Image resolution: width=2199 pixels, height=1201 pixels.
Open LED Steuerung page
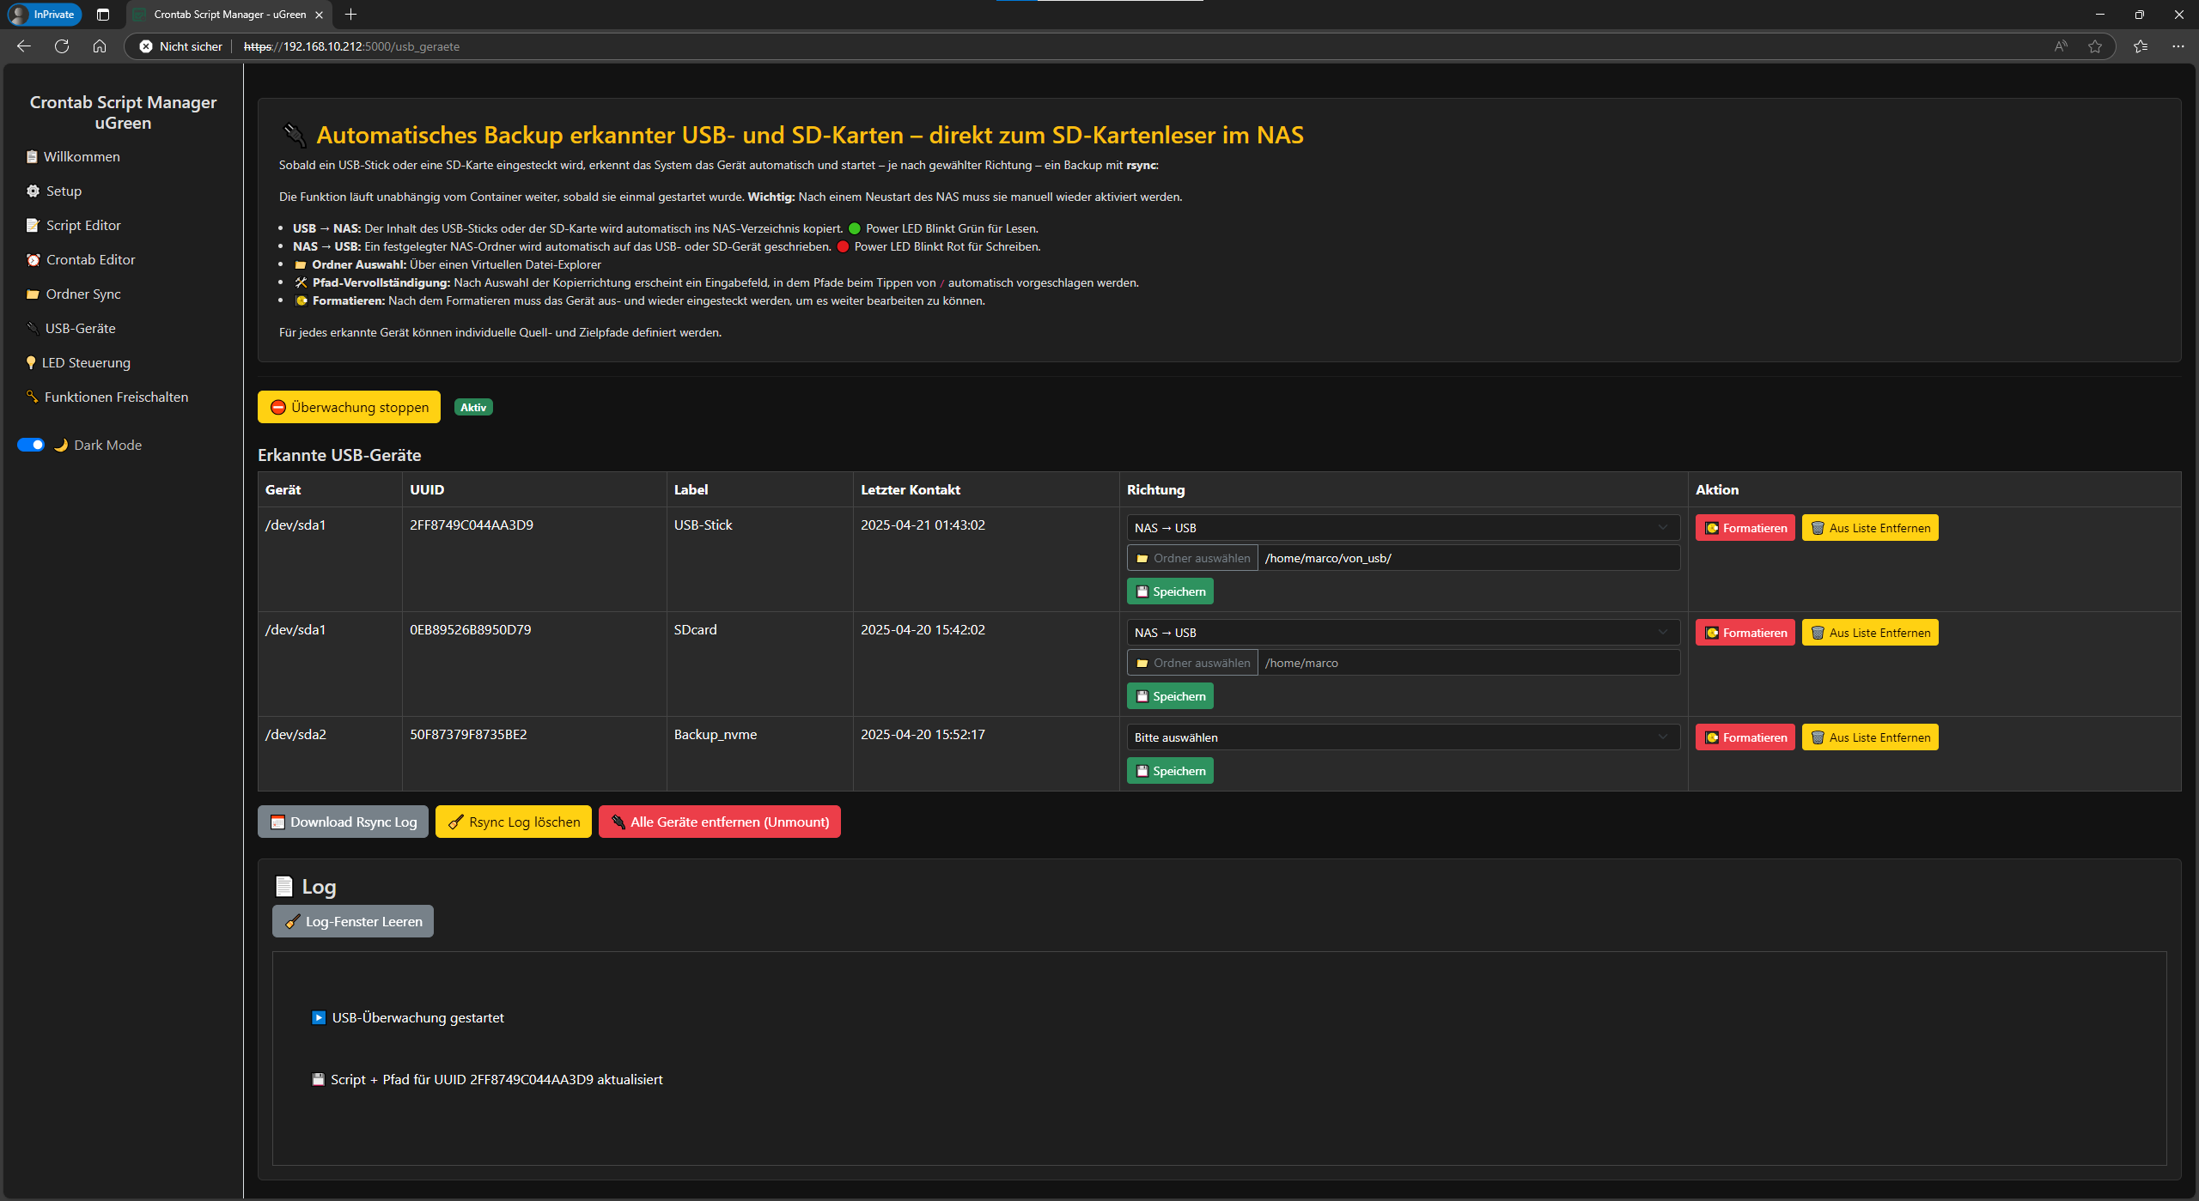78,362
